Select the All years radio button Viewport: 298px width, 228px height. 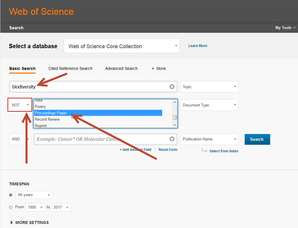pyautogui.click(x=11, y=195)
